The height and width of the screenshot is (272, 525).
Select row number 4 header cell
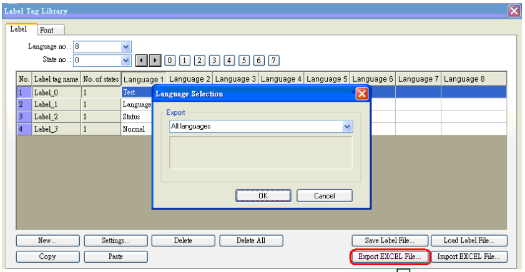(24, 129)
